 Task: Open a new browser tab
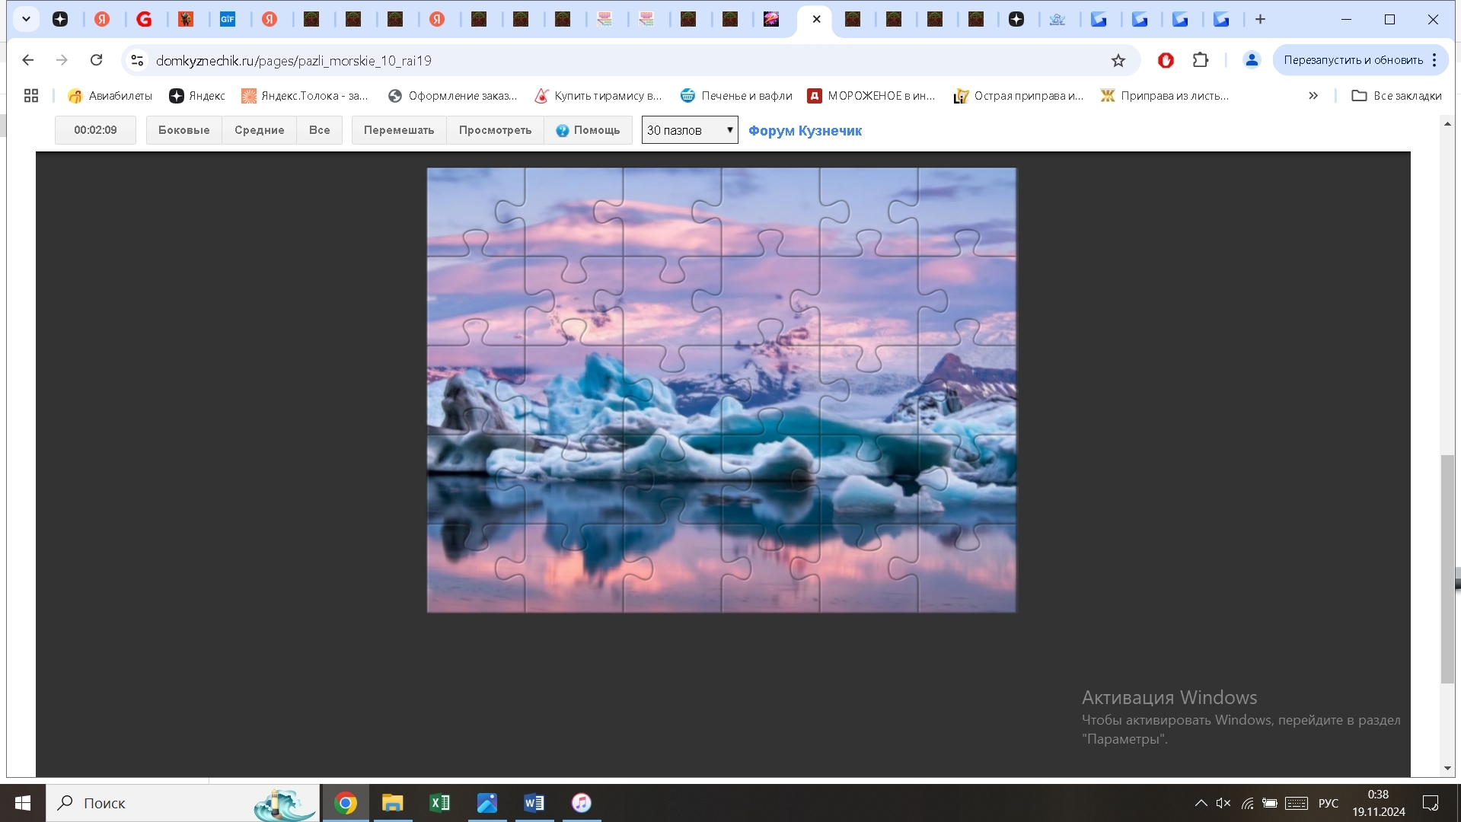pos(1260,19)
